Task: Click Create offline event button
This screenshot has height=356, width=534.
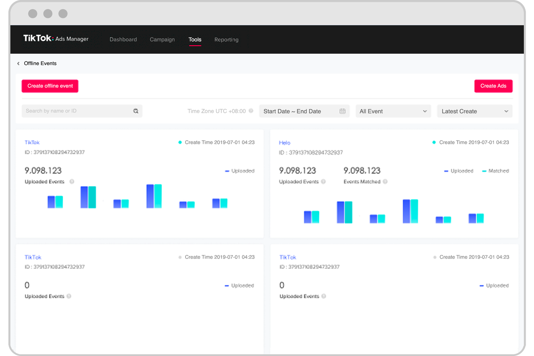Action: pos(50,86)
